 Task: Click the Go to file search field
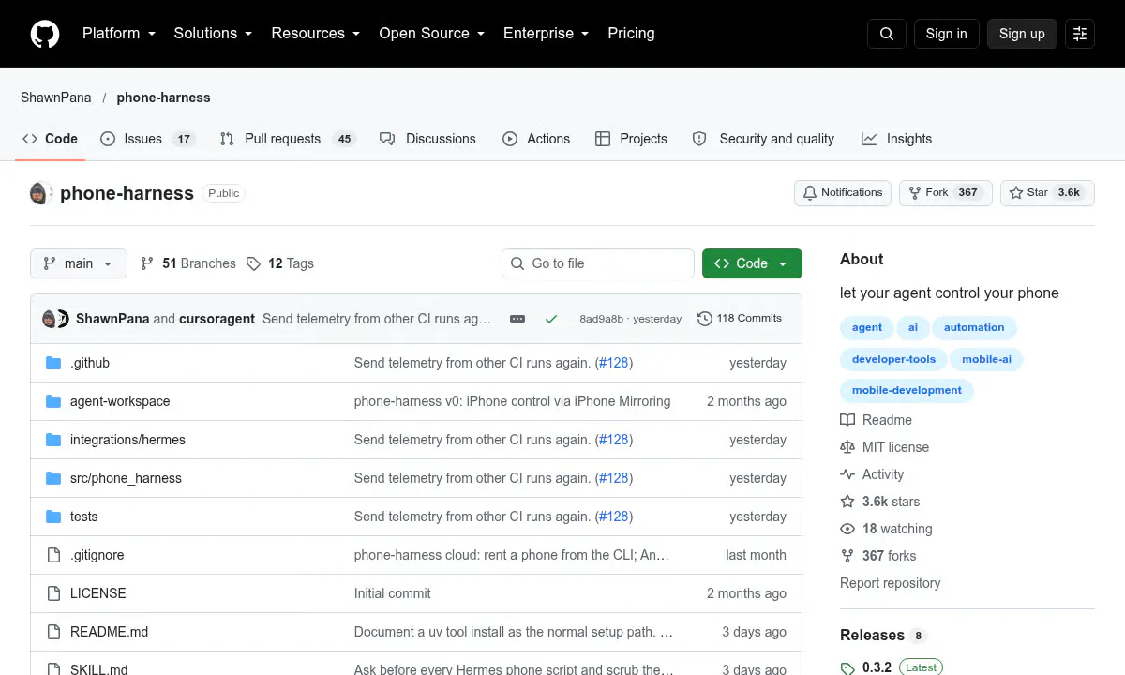point(598,263)
